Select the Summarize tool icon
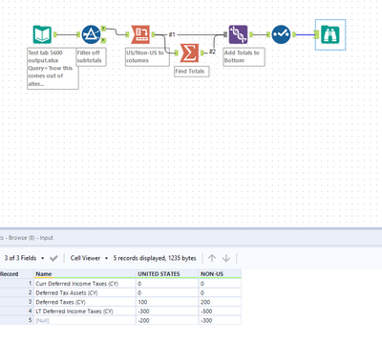 [190, 53]
